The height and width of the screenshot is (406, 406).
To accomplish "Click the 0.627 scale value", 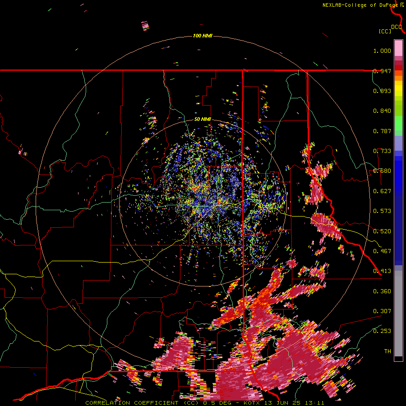I will (382, 191).
